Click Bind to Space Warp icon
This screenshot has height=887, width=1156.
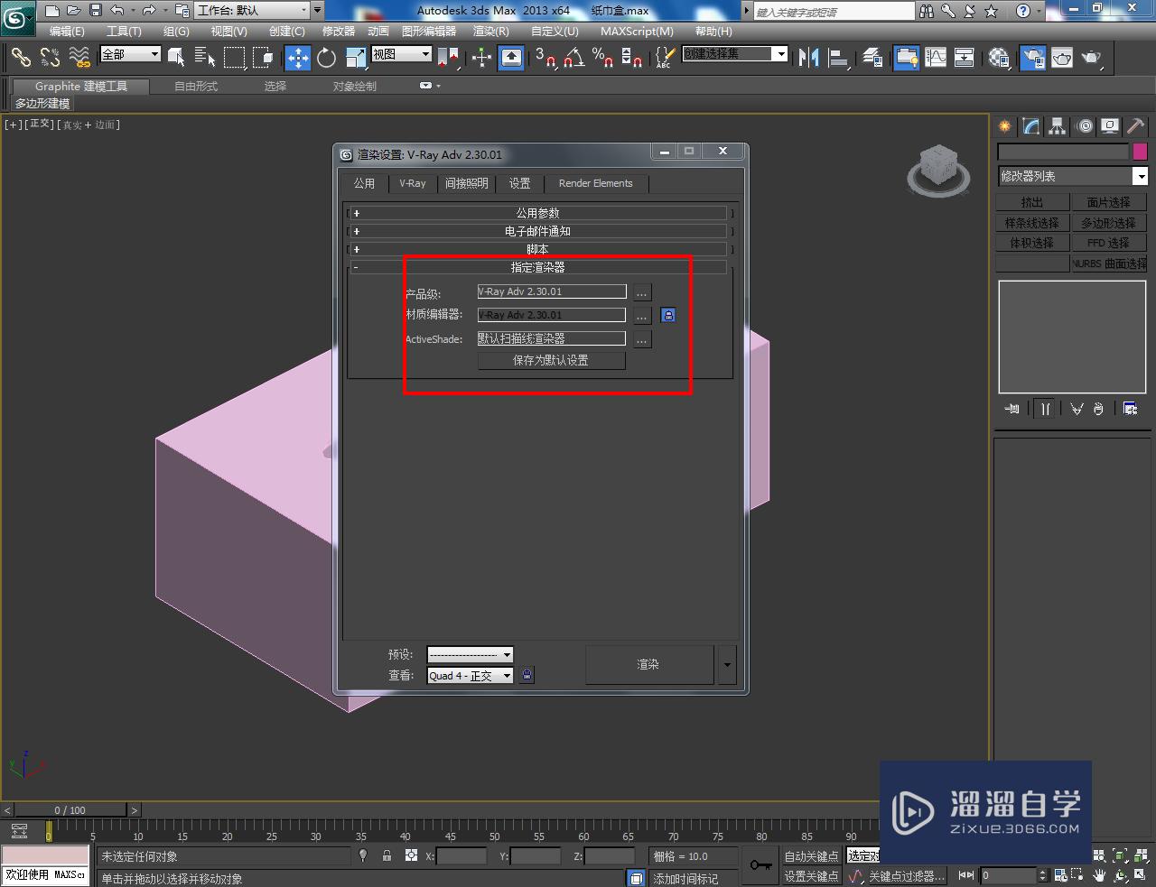pyautogui.click(x=79, y=58)
